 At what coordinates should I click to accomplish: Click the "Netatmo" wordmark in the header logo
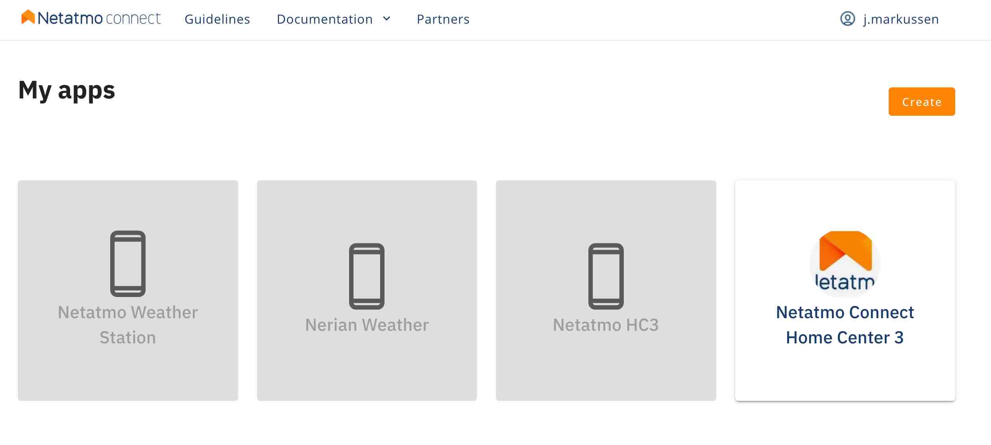(70, 19)
